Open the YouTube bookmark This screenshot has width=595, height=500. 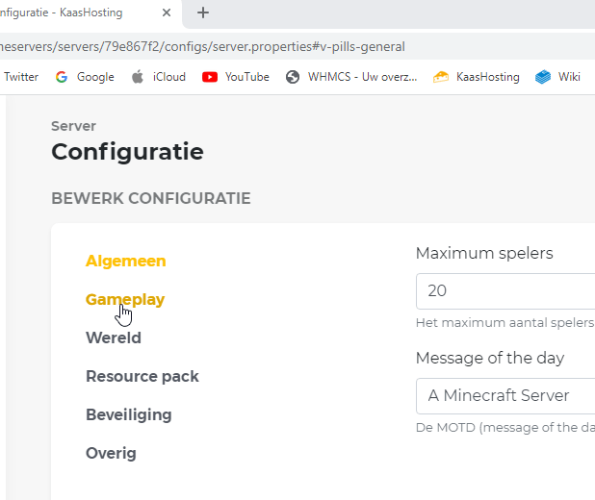[236, 77]
